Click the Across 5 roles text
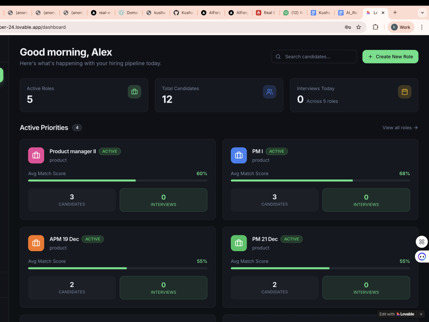The image size is (429, 322). (322, 101)
